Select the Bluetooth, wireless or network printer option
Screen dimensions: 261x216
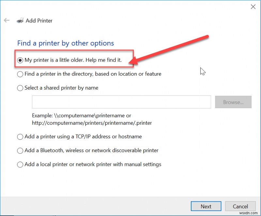tap(20, 150)
